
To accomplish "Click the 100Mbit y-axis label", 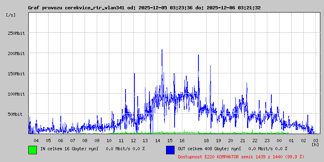I will (x=16, y=94).
